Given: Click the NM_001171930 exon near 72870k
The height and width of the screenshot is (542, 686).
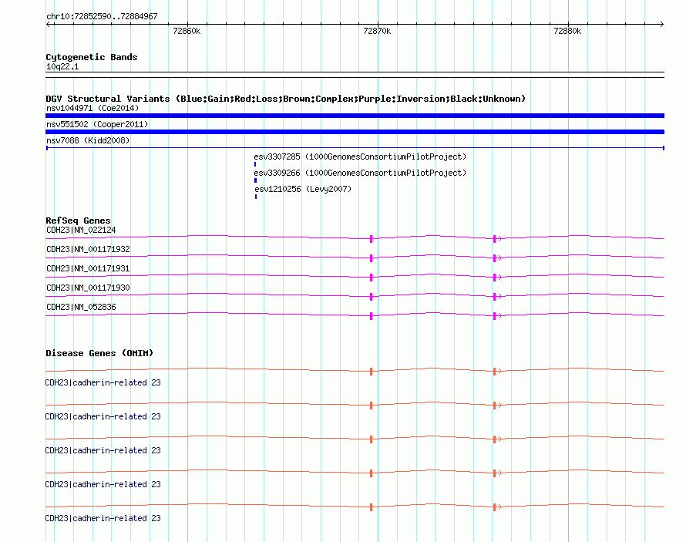Looking at the screenshot, I should point(371,297).
